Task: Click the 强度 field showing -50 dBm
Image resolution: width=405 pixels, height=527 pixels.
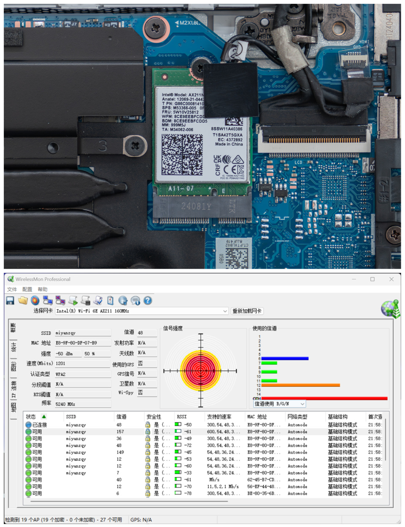Action: [68, 353]
